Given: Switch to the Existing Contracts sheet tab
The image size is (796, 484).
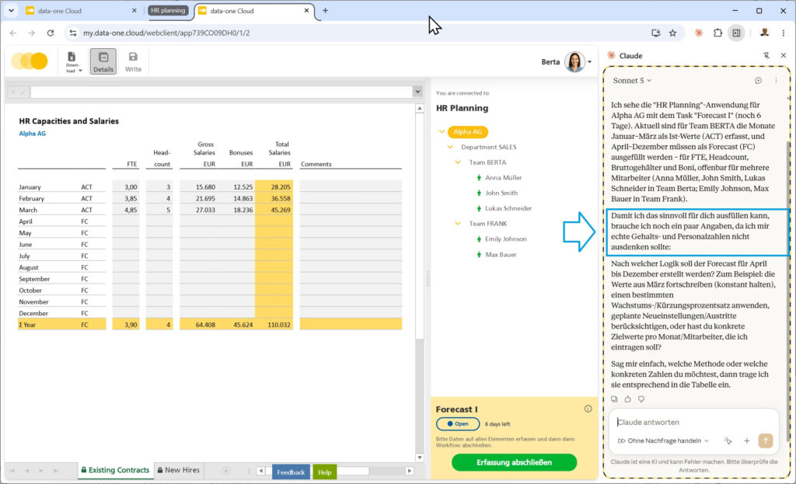Looking at the screenshot, I should [115, 470].
